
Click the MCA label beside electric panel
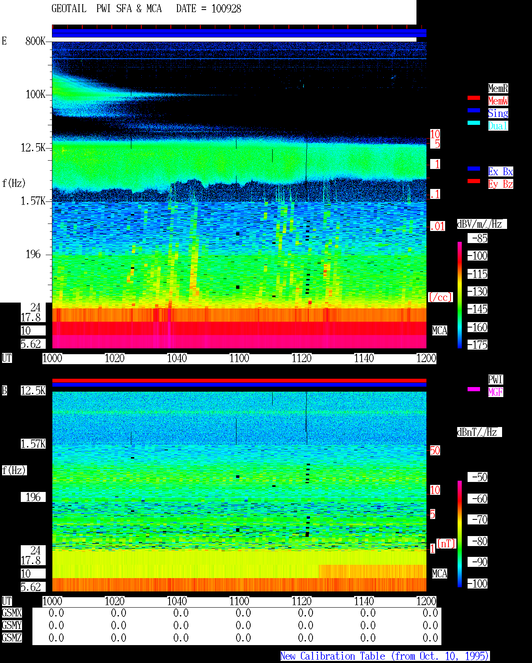click(440, 330)
